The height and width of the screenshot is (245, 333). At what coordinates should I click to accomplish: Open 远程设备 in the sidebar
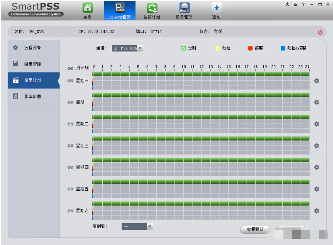[x=33, y=48]
